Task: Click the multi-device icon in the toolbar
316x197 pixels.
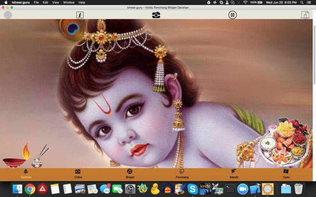Action: [305, 15]
